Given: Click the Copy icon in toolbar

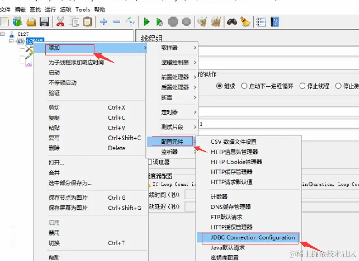Looking at the screenshot, I should click(74, 22).
